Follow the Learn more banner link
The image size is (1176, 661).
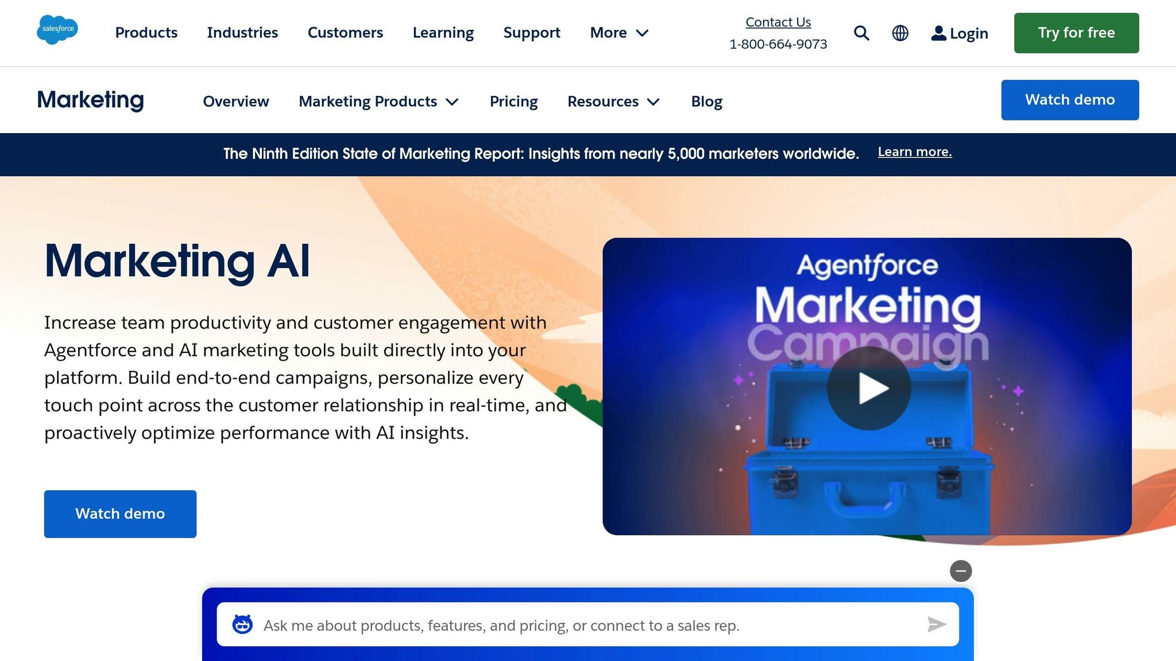click(915, 152)
